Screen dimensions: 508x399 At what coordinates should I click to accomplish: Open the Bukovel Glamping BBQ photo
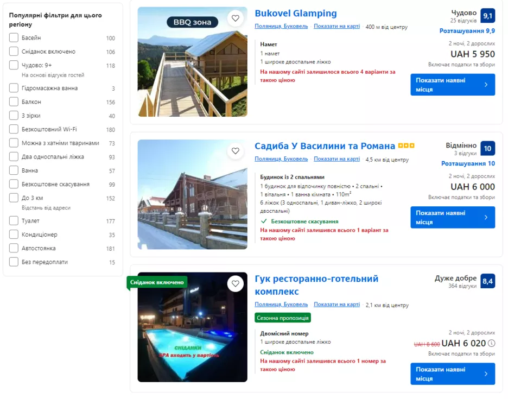[192, 62]
